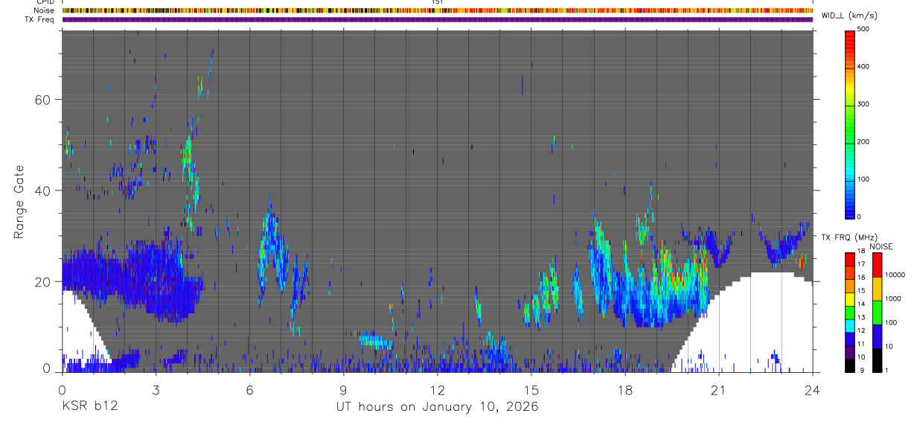Click the '15' tick on the UT hours axis

coord(531,389)
